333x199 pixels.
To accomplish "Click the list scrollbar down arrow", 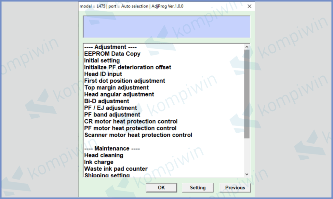I will [247, 174].
